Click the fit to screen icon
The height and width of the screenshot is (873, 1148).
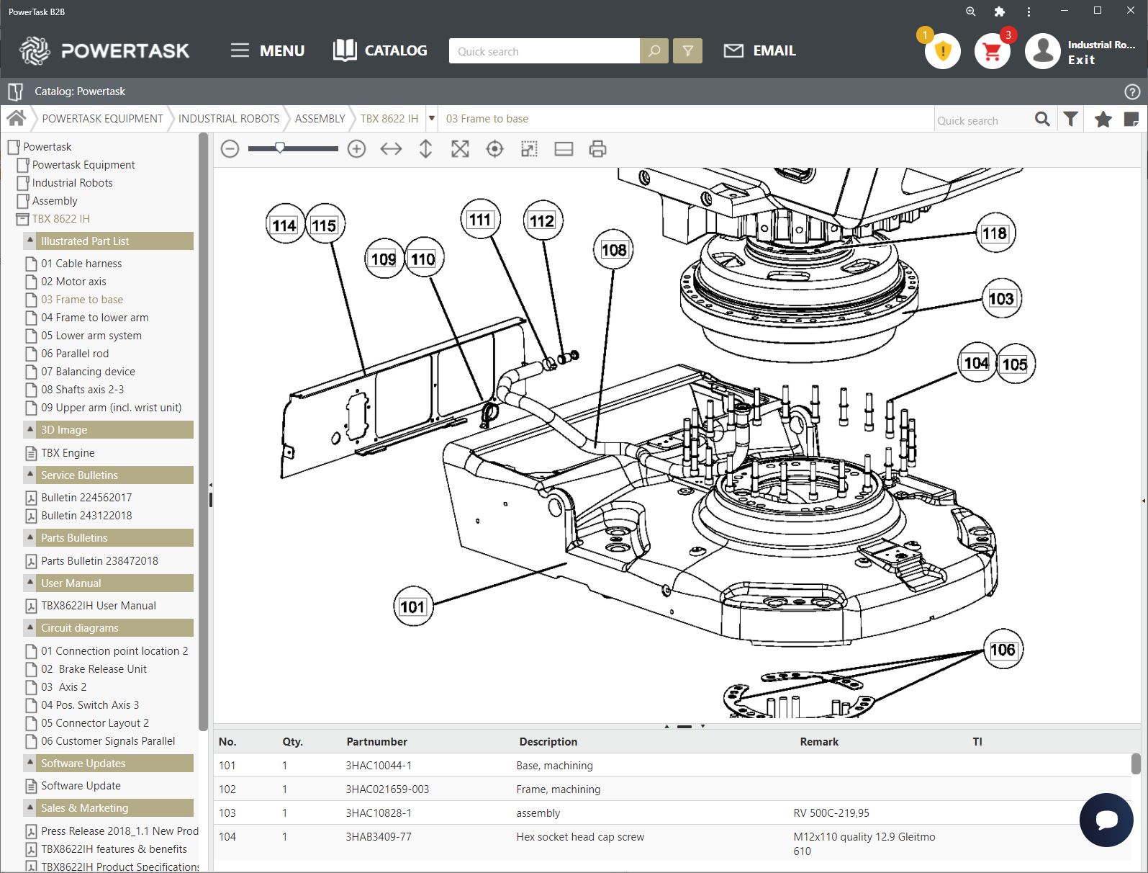click(460, 149)
